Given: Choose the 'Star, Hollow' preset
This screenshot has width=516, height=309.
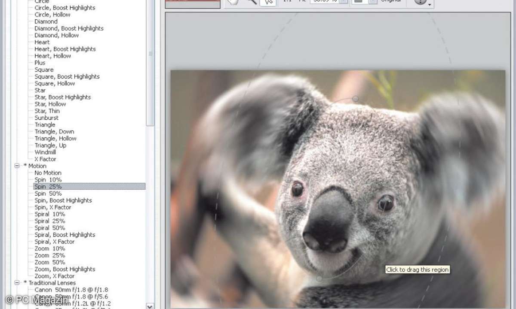Looking at the screenshot, I should 50,104.
